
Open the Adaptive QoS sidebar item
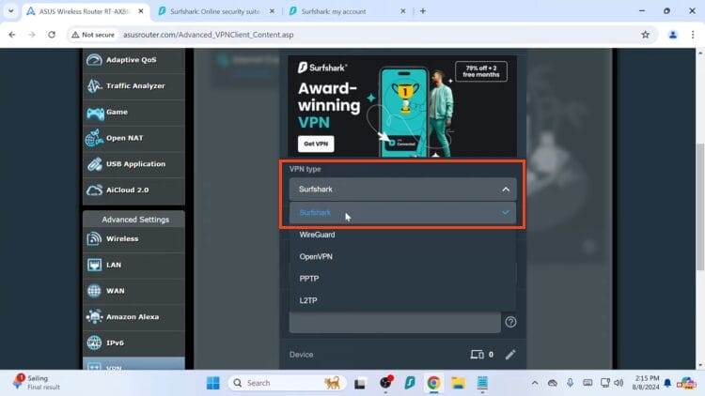133,60
